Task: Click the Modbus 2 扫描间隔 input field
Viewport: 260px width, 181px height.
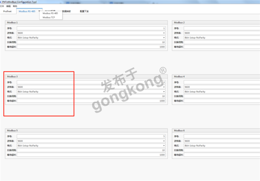Action: (222, 42)
